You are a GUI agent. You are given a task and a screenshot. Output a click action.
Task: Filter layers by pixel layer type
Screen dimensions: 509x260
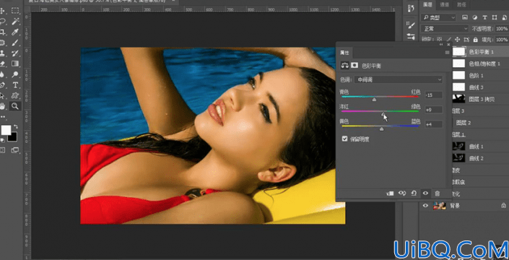point(465,17)
